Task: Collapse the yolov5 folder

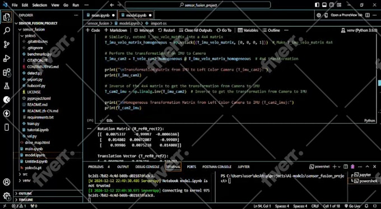Action: pyautogui.click(x=31, y=36)
